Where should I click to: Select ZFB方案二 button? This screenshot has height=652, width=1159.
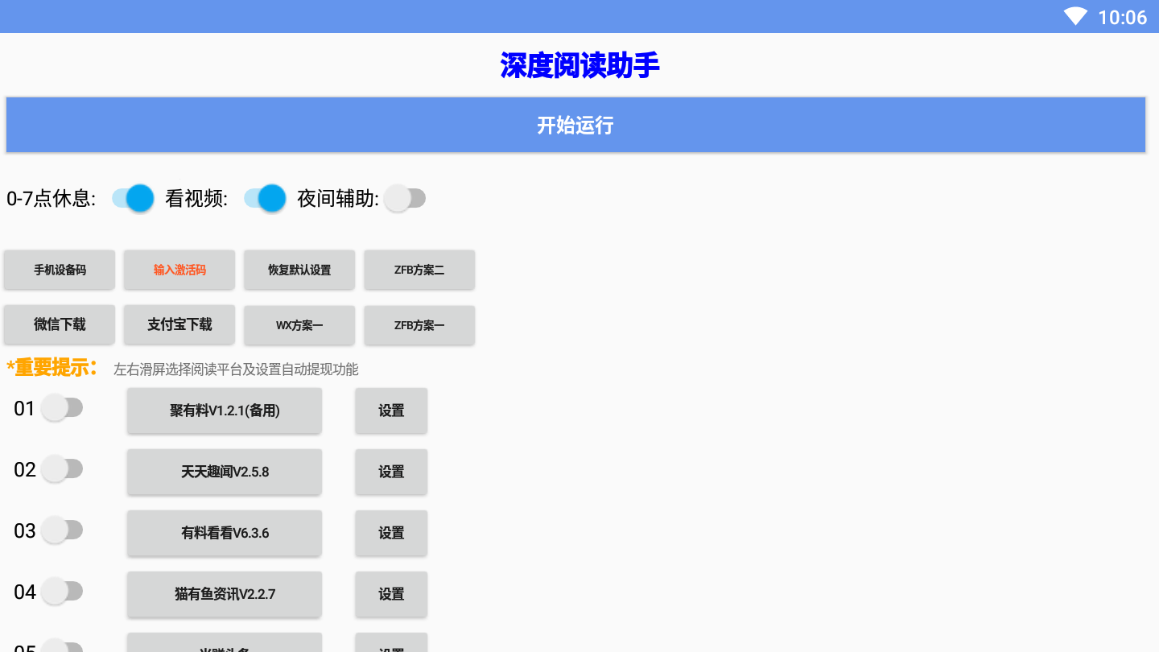[419, 270]
